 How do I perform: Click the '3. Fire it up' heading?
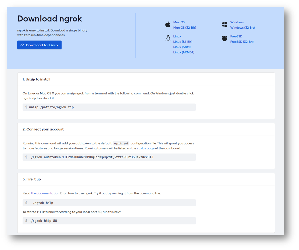[32, 179]
